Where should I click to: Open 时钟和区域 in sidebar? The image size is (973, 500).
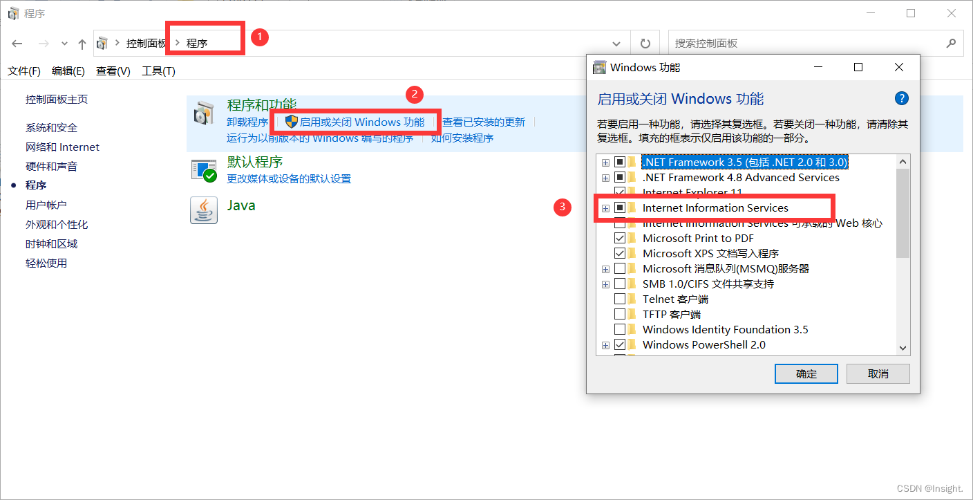tap(52, 243)
